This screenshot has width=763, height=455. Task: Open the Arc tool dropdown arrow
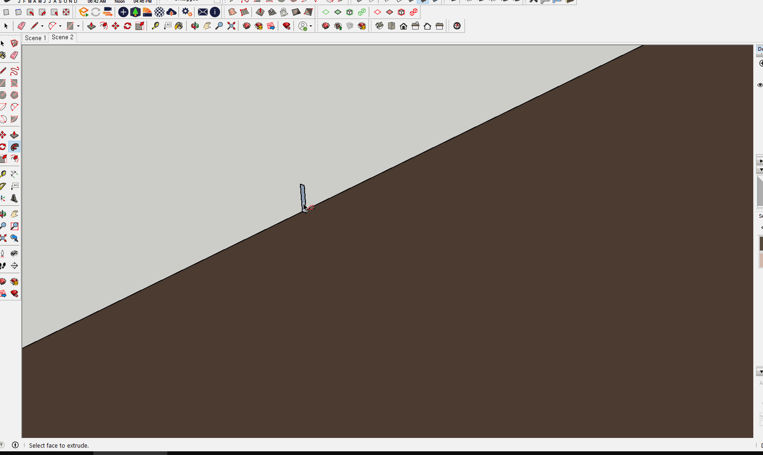(x=60, y=26)
